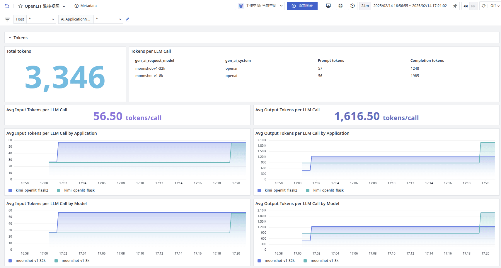Pin the selected time range
The image size is (501, 268).
click(455, 6)
